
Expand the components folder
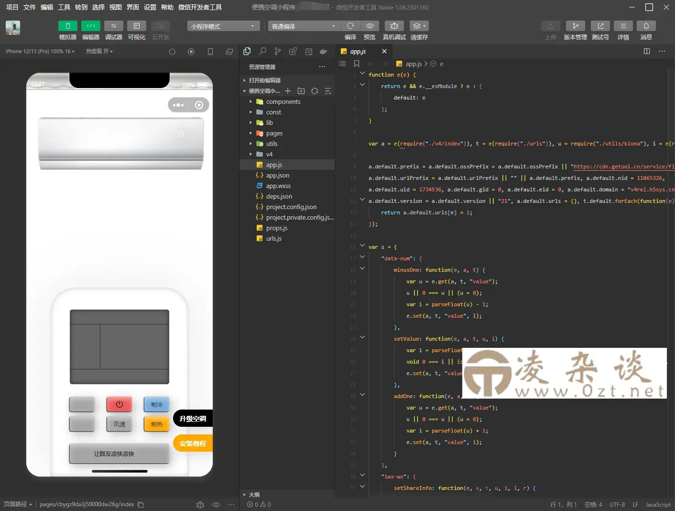point(287,101)
